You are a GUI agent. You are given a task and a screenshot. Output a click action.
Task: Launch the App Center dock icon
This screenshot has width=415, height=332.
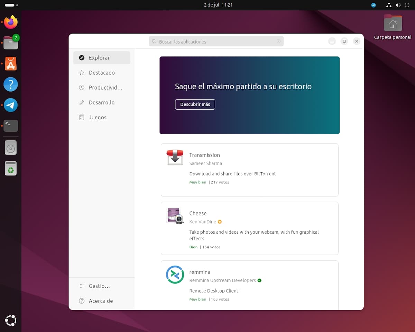click(x=11, y=64)
